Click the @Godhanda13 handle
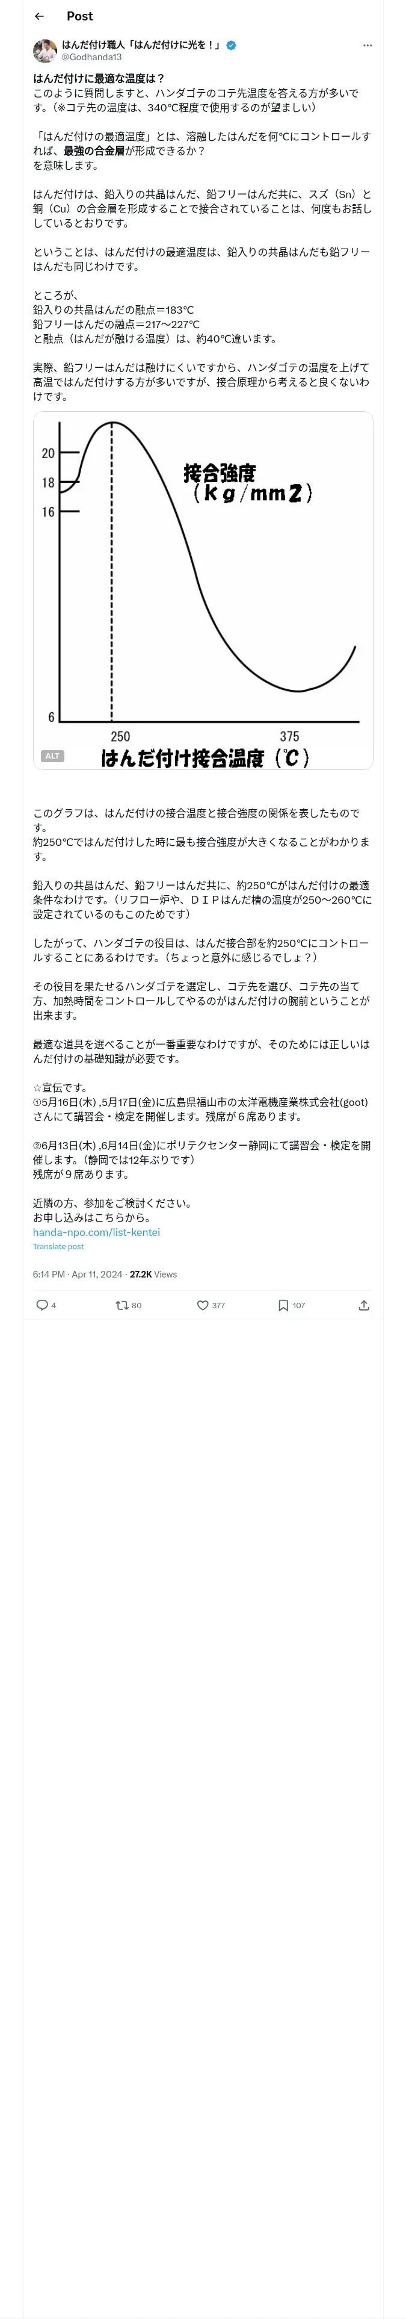Screen dimensions: 406x2319 point(92,57)
